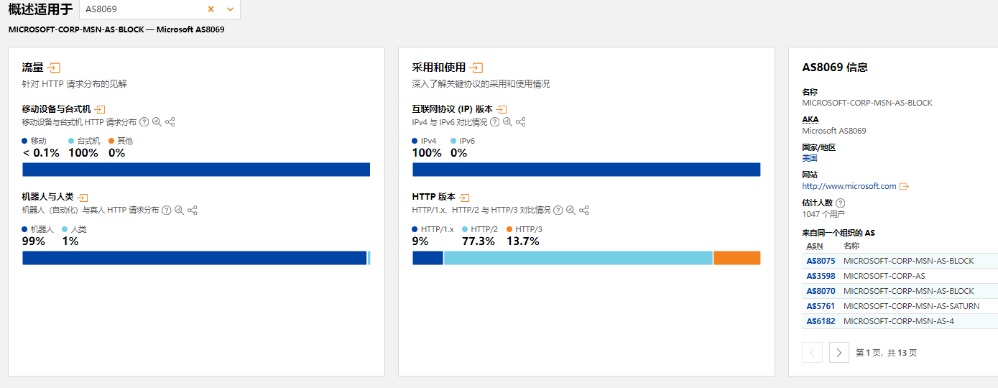Viewport: 998px width, 388px height.
Task: Toggle the HTTP/3 legend item
Action: tap(525, 229)
